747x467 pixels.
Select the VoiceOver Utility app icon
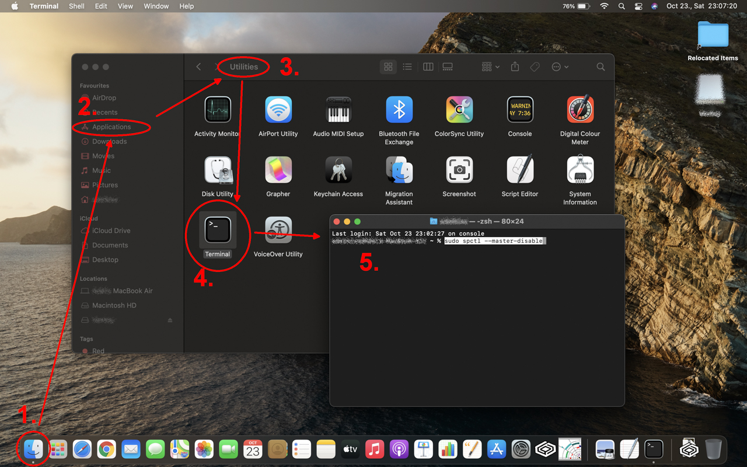coord(278,230)
